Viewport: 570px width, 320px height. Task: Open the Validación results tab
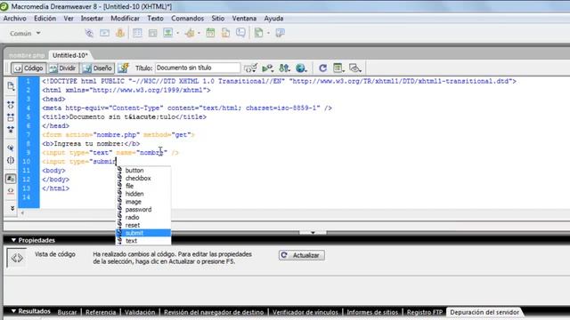click(140, 312)
